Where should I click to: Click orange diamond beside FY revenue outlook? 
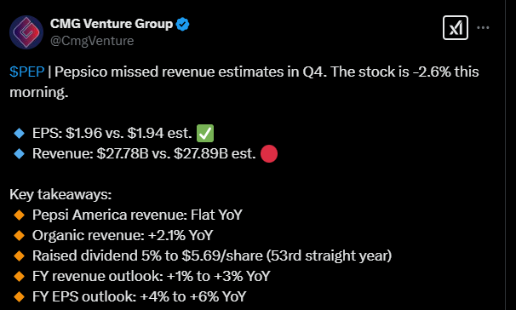tap(19, 276)
